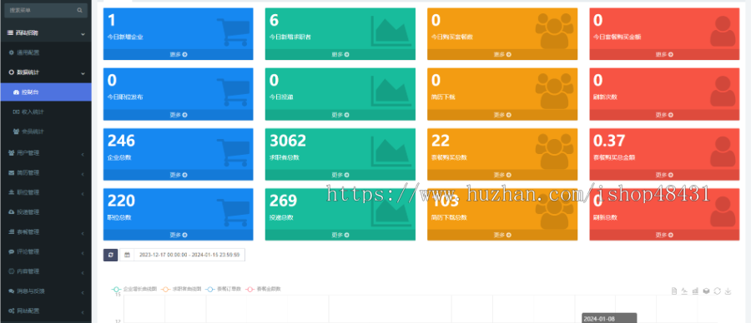751x323 pixels.
Task: Expand the 网站配置 submenu chevron
Action: point(83,311)
